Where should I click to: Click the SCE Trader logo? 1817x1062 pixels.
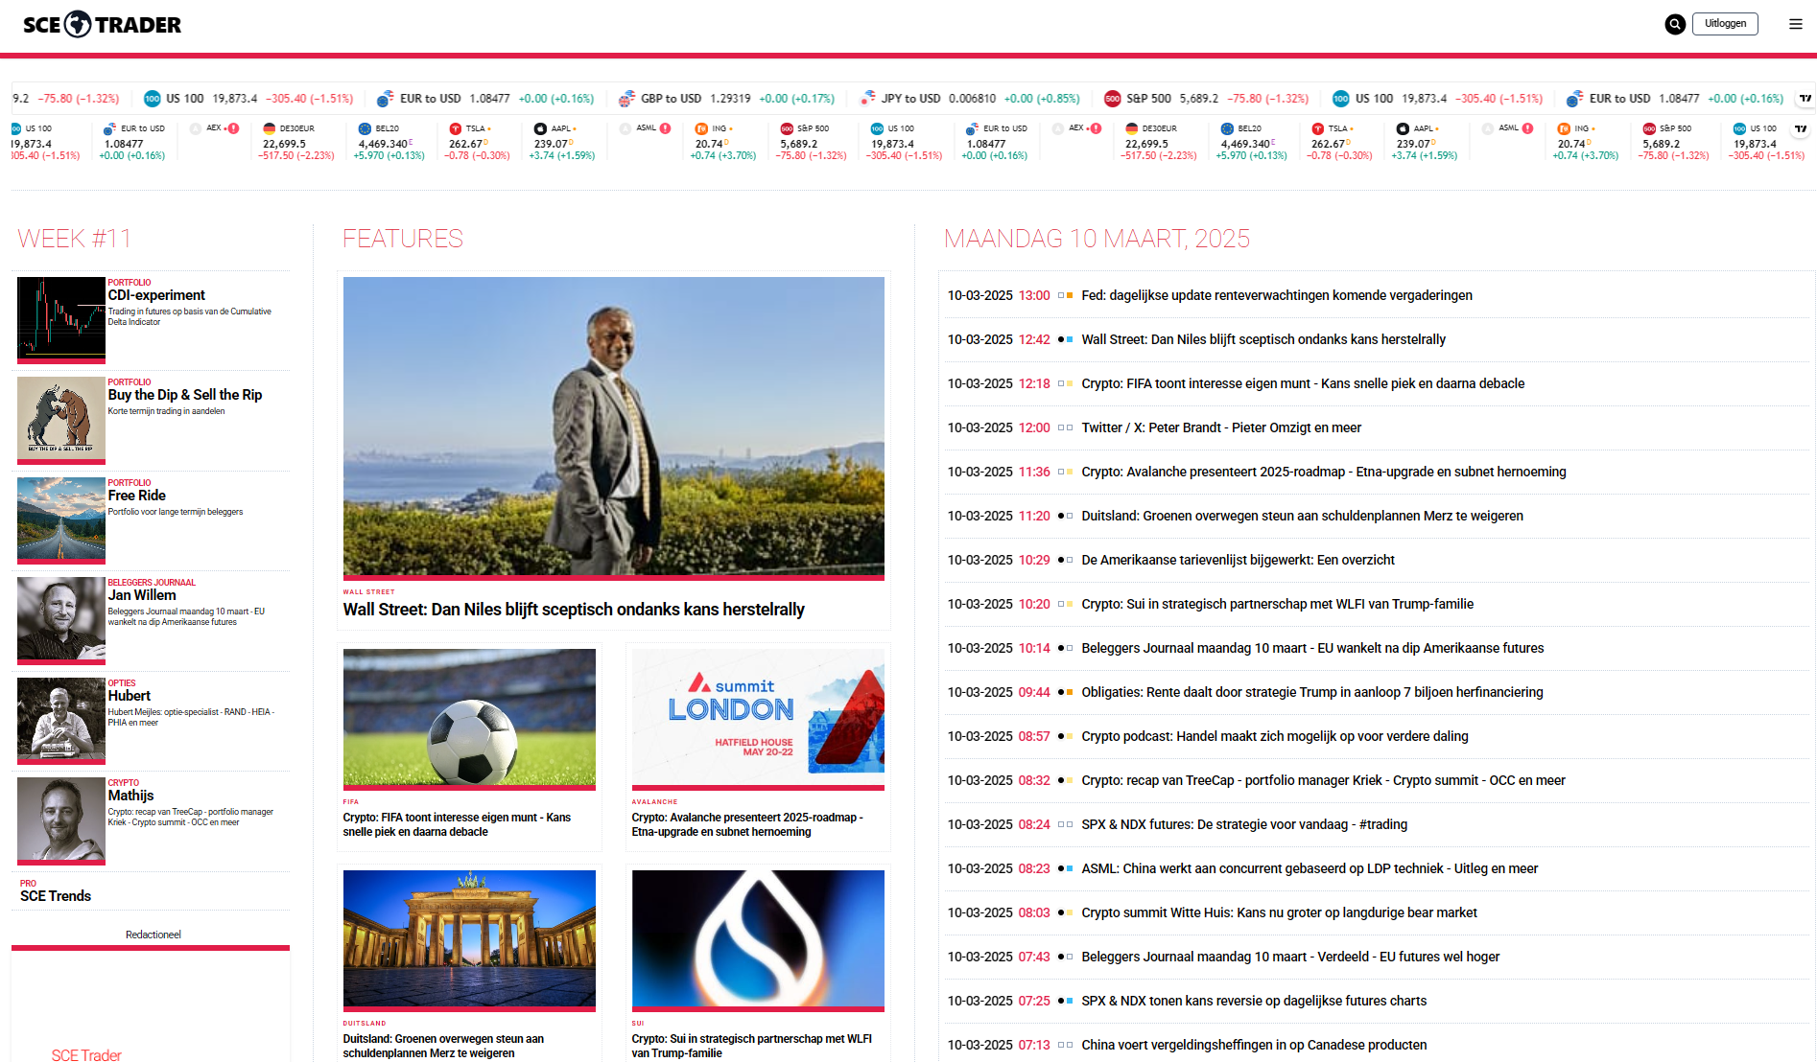pyautogui.click(x=102, y=25)
